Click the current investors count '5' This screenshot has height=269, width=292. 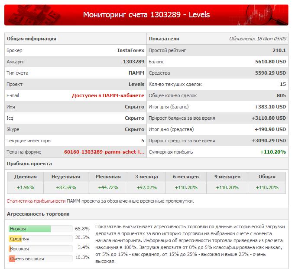[x=143, y=141]
